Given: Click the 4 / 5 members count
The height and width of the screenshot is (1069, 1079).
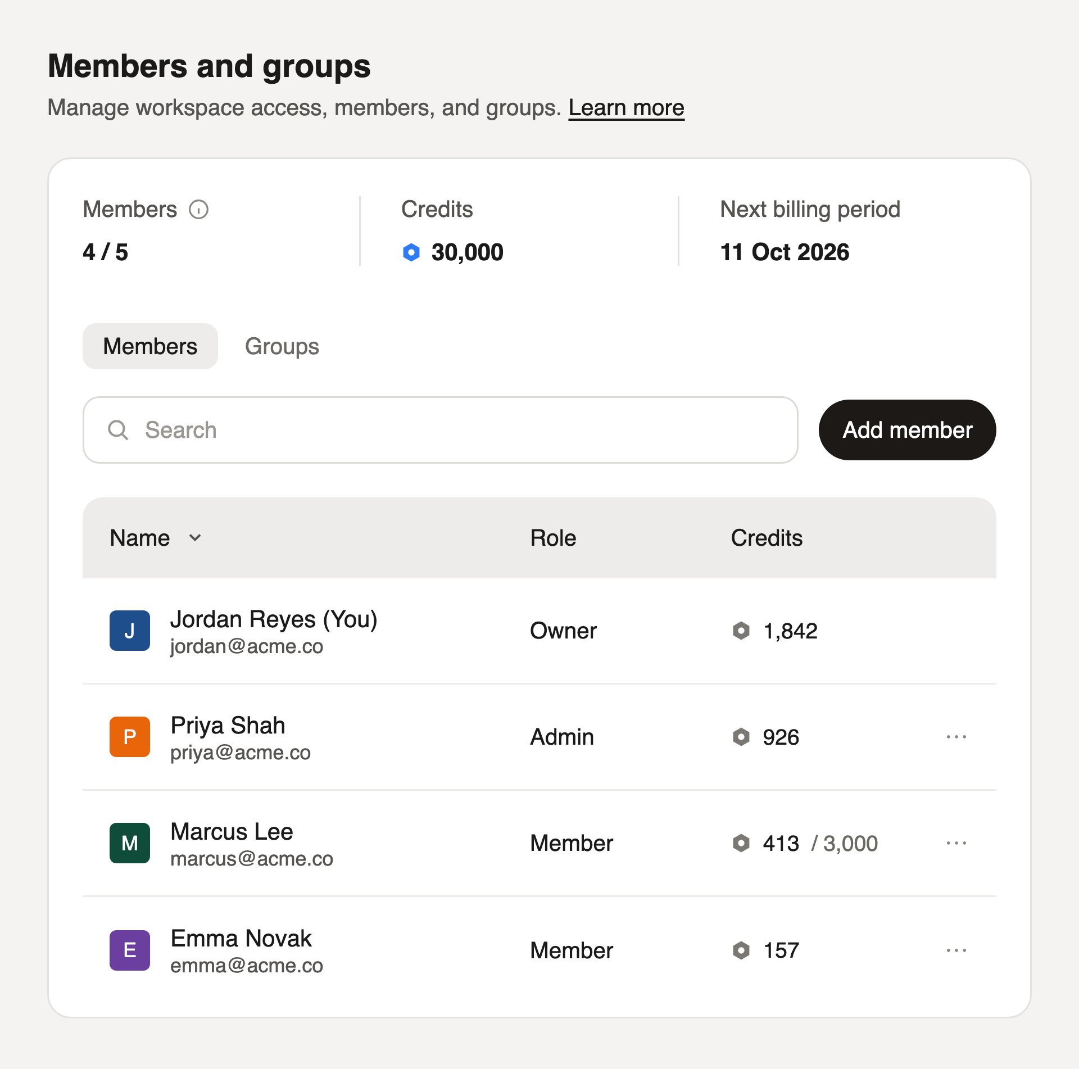Looking at the screenshot, I should coord(106,252).
